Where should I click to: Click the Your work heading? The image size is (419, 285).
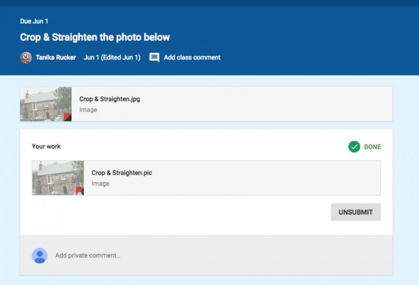coord(46,147)
